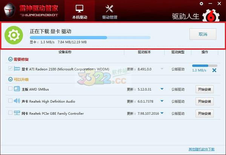Check the Realtek High Definition Audio checkbox

(x=10, y=100)
